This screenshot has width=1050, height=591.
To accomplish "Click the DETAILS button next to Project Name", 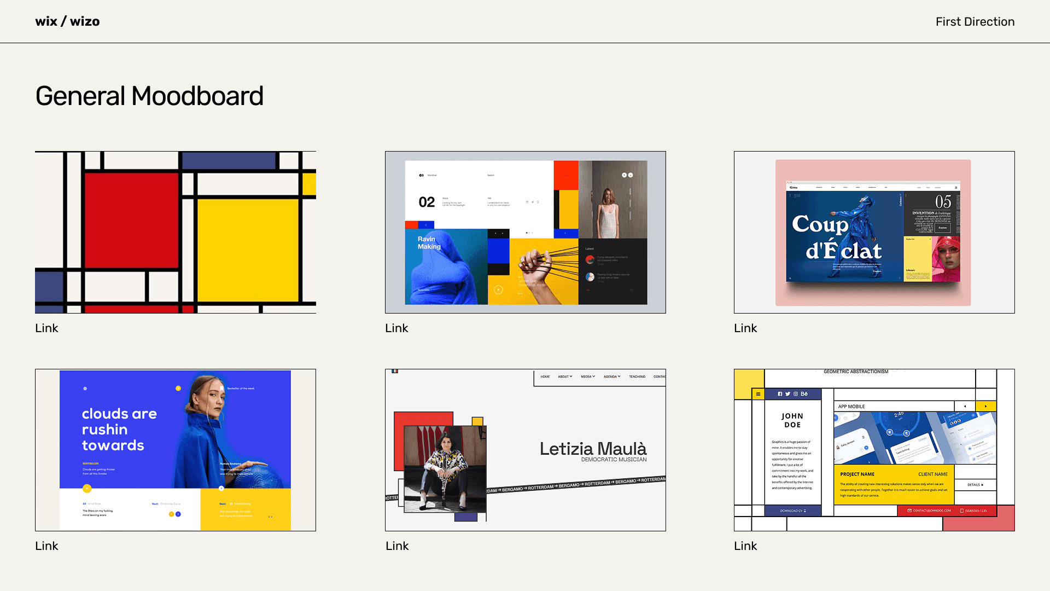I will pos(975,485).
